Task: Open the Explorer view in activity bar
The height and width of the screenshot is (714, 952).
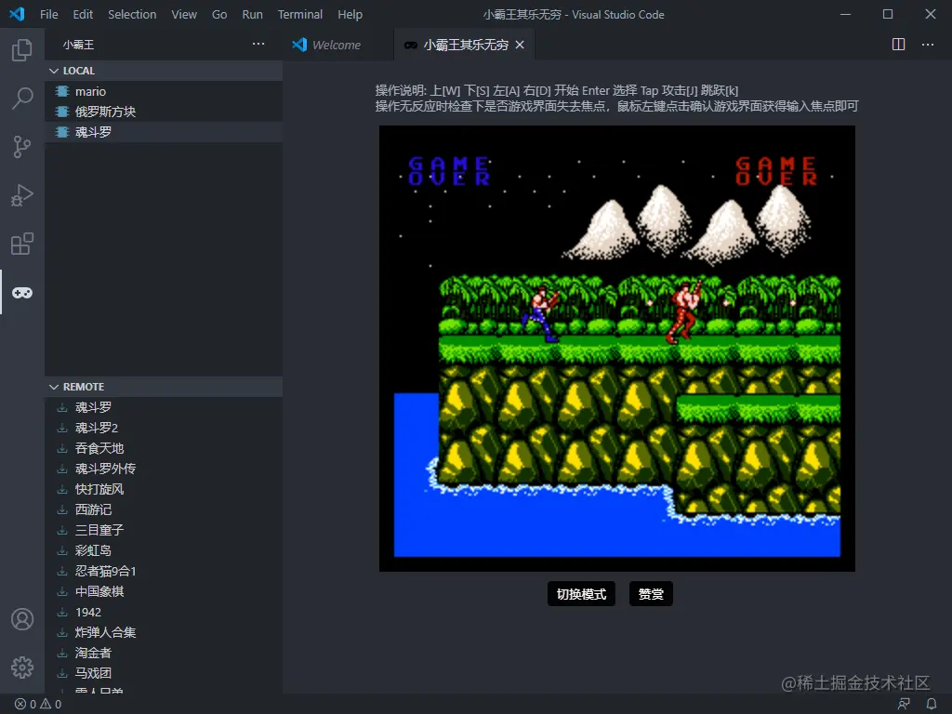Action: coord(22,50)
